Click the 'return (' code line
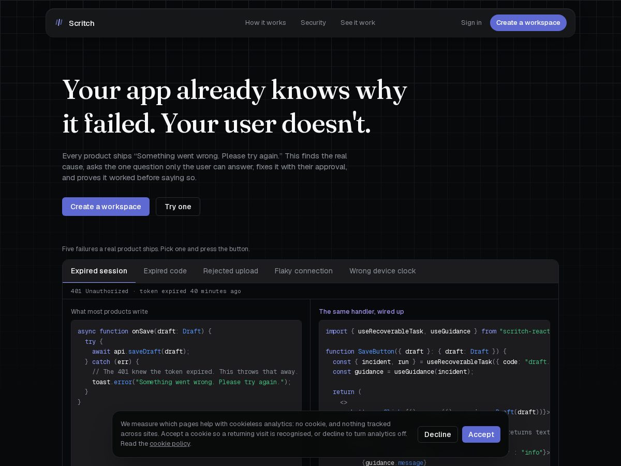 (x=347, y=392)
